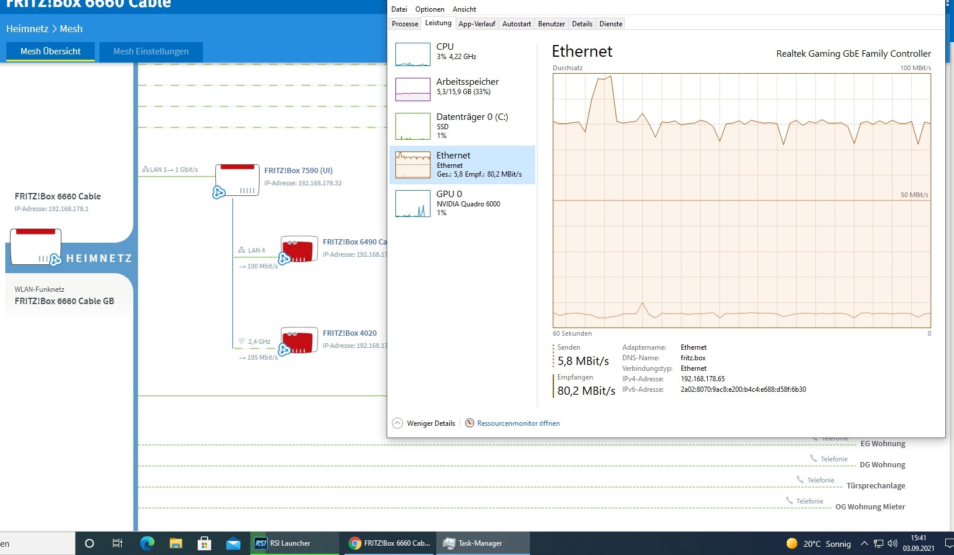954x555 pixels.
Task: Click Mesh breadcrumb link
Action: click(x=71, y=29)
